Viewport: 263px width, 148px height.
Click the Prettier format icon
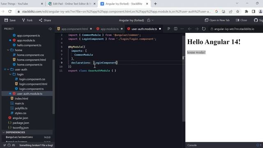pos(168,29)
